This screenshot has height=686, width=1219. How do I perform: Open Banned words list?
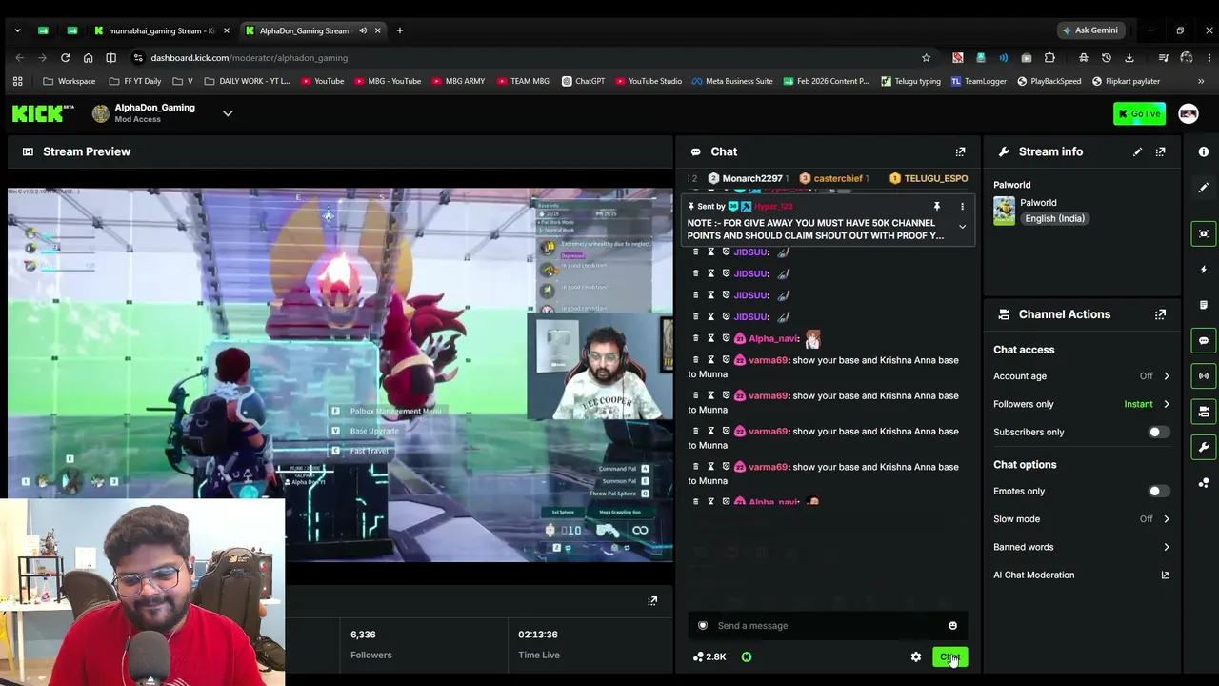point(1082,547)
